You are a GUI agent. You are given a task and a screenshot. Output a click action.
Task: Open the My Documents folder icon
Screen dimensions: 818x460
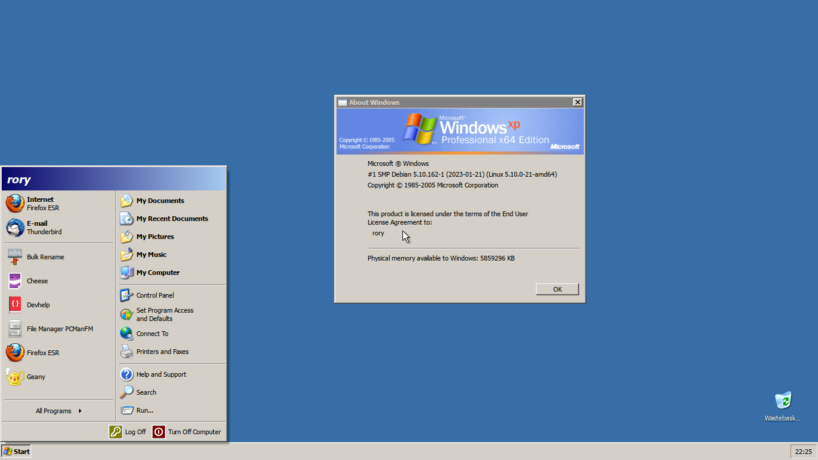click(x=126, y=201)
